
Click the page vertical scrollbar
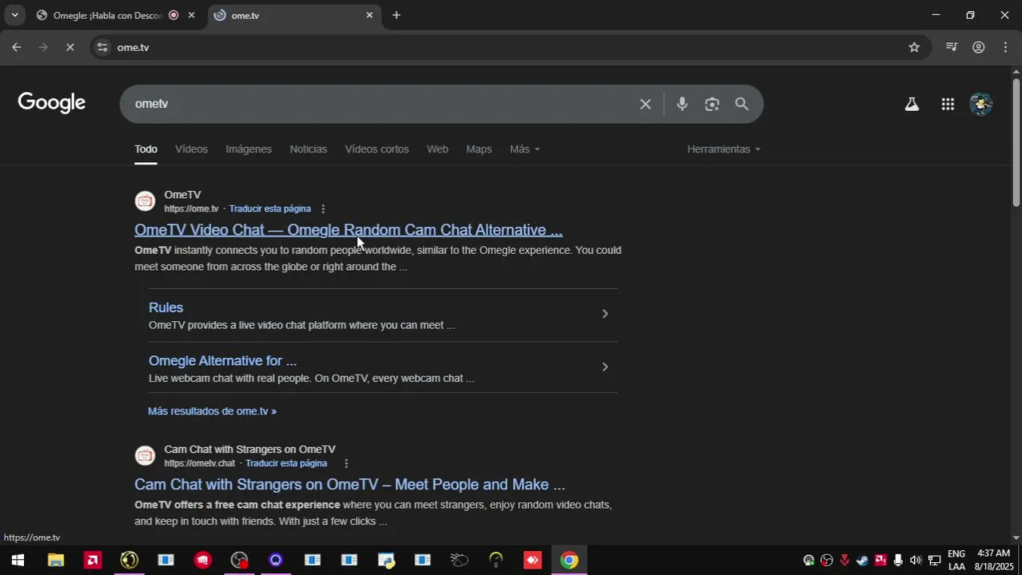pyautogui.click(x=1016, y=141)
